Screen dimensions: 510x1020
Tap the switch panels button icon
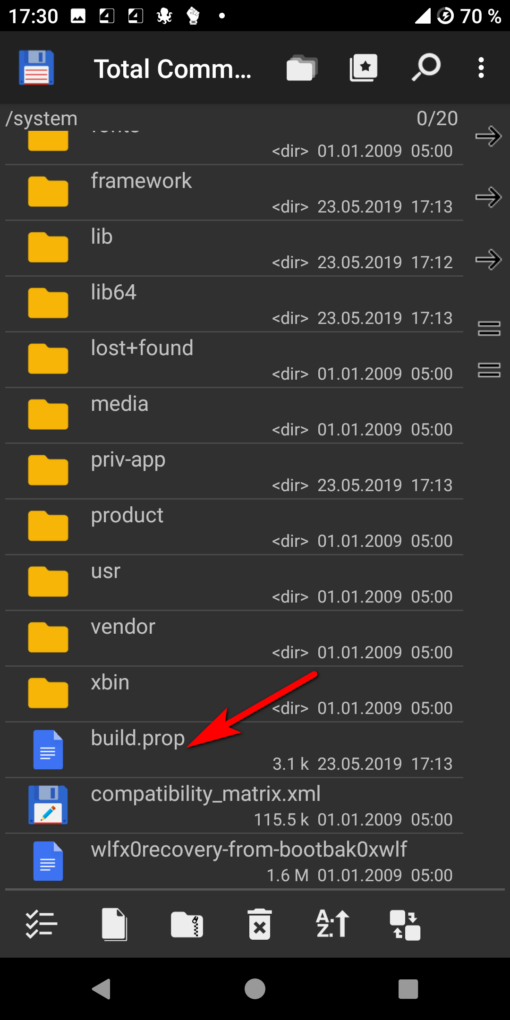(405, 925)
